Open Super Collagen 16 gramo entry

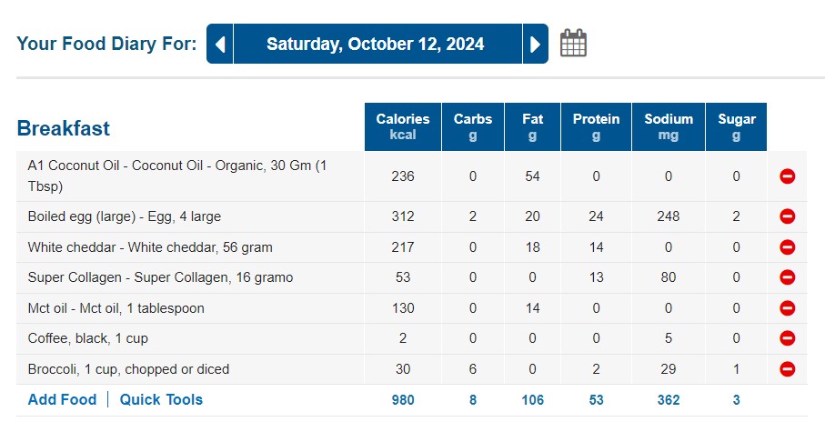tap(160, 277)
